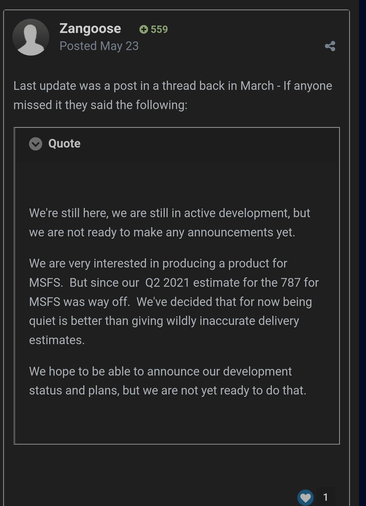This screenshot has width=366, height=506.
Task: Click the 'very interested in producing' quoted paragraph
Action: click(x=174, y=302)
